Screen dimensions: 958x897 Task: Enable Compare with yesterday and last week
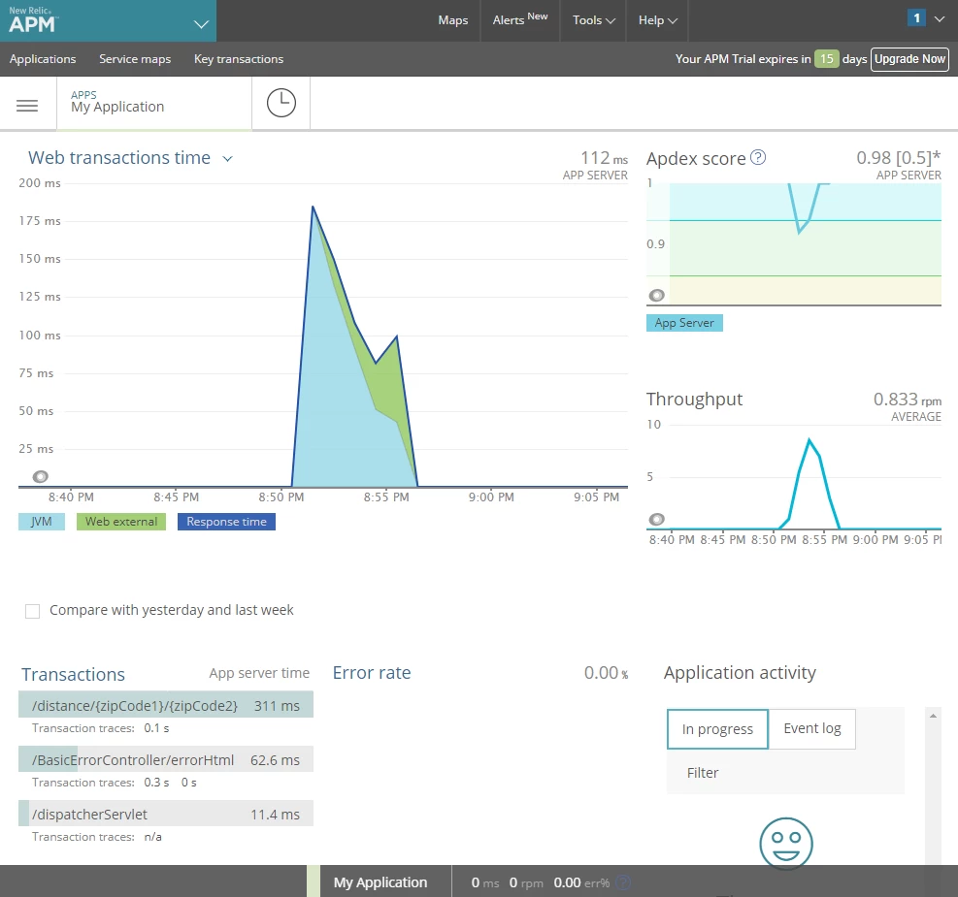click(x=32, y=611)
